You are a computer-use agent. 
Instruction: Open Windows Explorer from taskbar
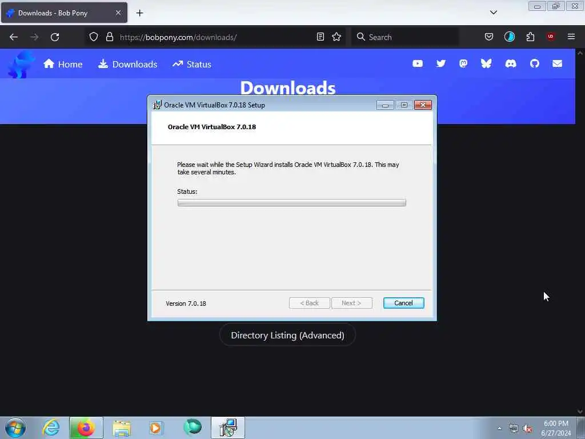click(122, 428)
